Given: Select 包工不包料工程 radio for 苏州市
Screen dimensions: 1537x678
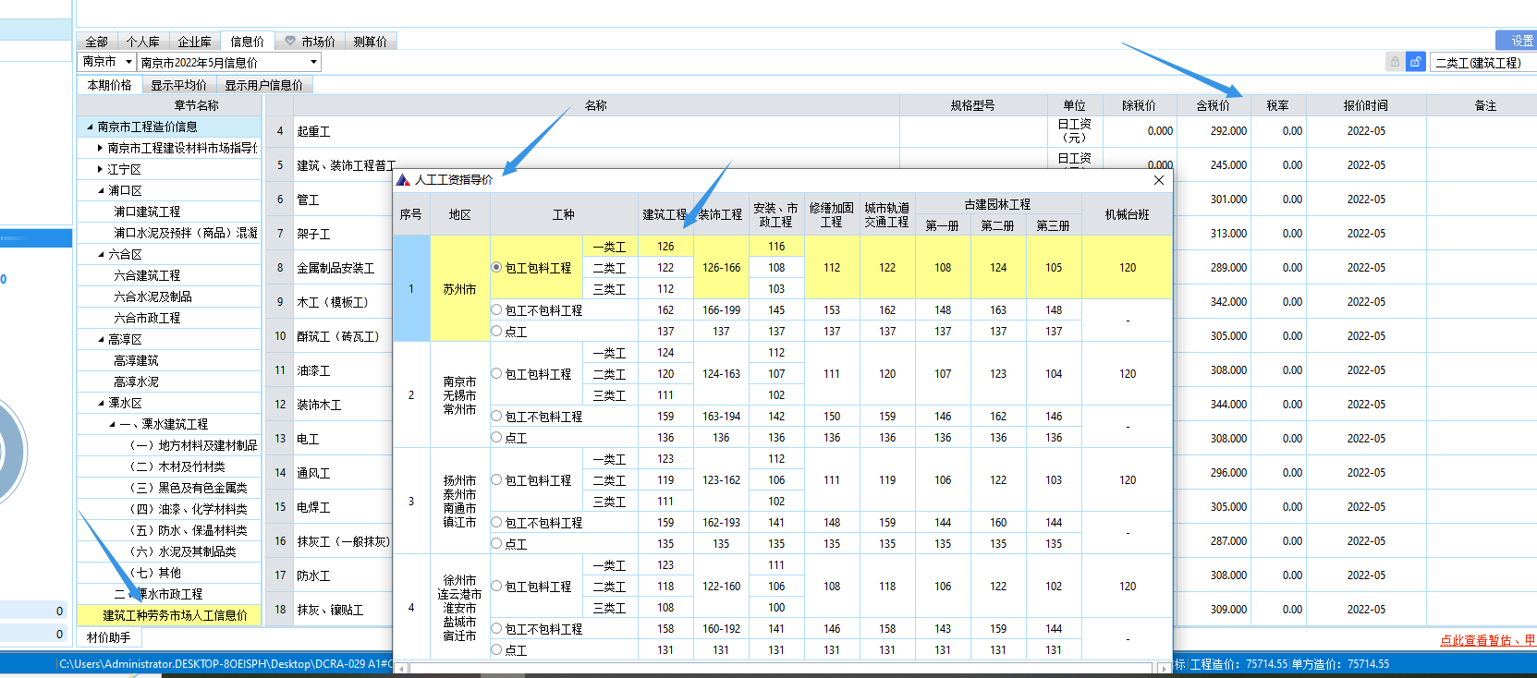Looking at the screenshot, I should (x=496, y=310).
